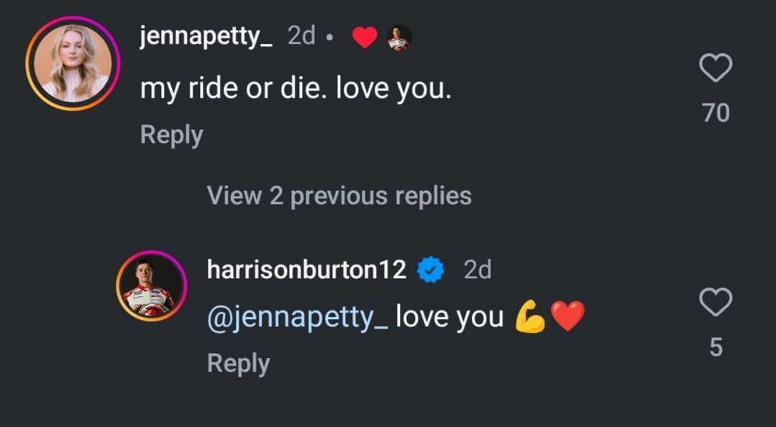Click the 2d timestamp on harrisonburton12's reply

tap(478, 268)
